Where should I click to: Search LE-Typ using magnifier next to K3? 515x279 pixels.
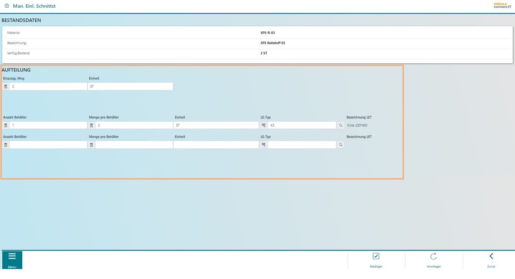pyautogui.click(x=341, y=125)
